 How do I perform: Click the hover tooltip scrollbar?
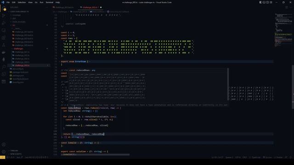pyautogui.click(x=228, y=84)
